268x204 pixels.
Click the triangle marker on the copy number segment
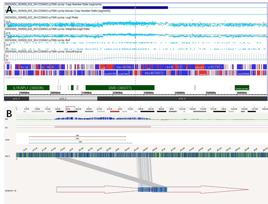click(135, 8)
